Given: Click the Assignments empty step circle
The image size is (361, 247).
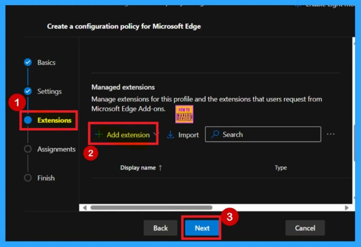Looking at the screenshot, I should (28, 149).
